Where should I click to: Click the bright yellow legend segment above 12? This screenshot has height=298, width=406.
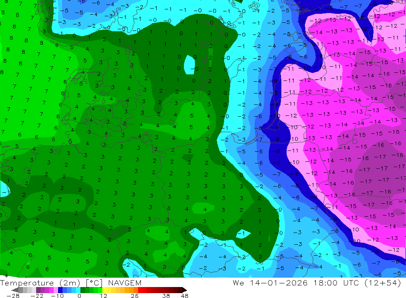pos(105,290)
